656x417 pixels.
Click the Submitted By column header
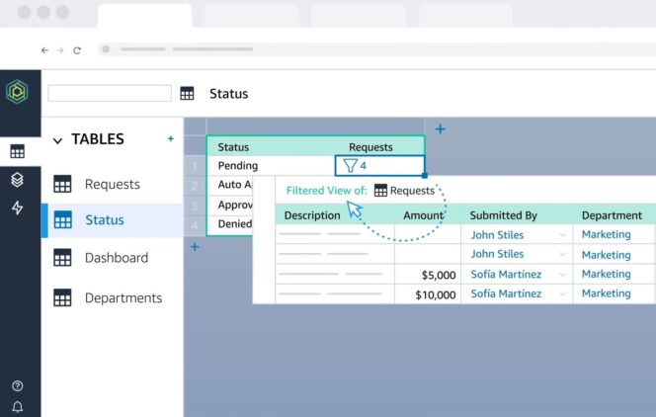coord(503,215)
